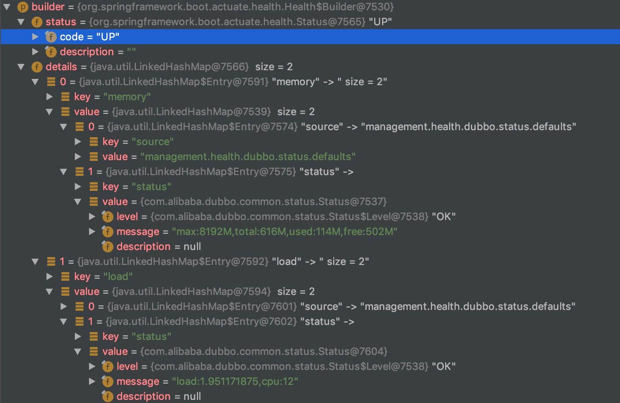Click the field icon of the memory message

point(108,231)
